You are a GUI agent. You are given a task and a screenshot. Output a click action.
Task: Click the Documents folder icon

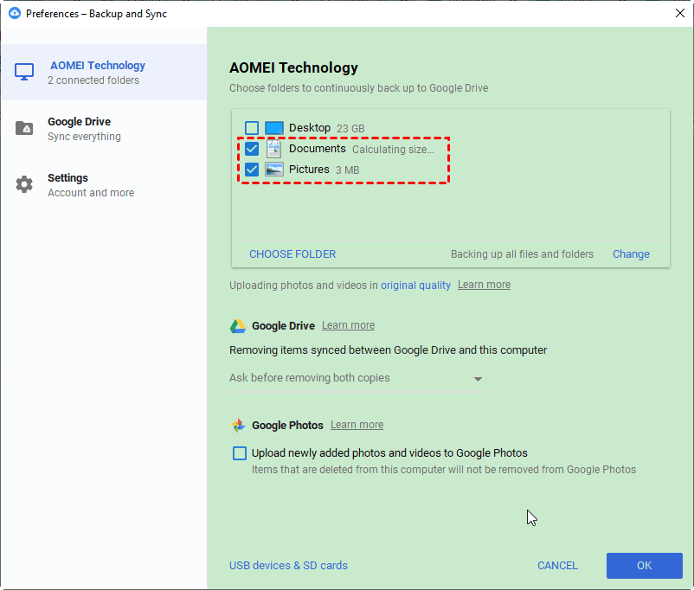(274, 149)
